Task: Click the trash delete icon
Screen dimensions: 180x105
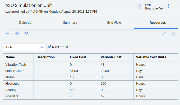Action: click(x=173, y=34)
